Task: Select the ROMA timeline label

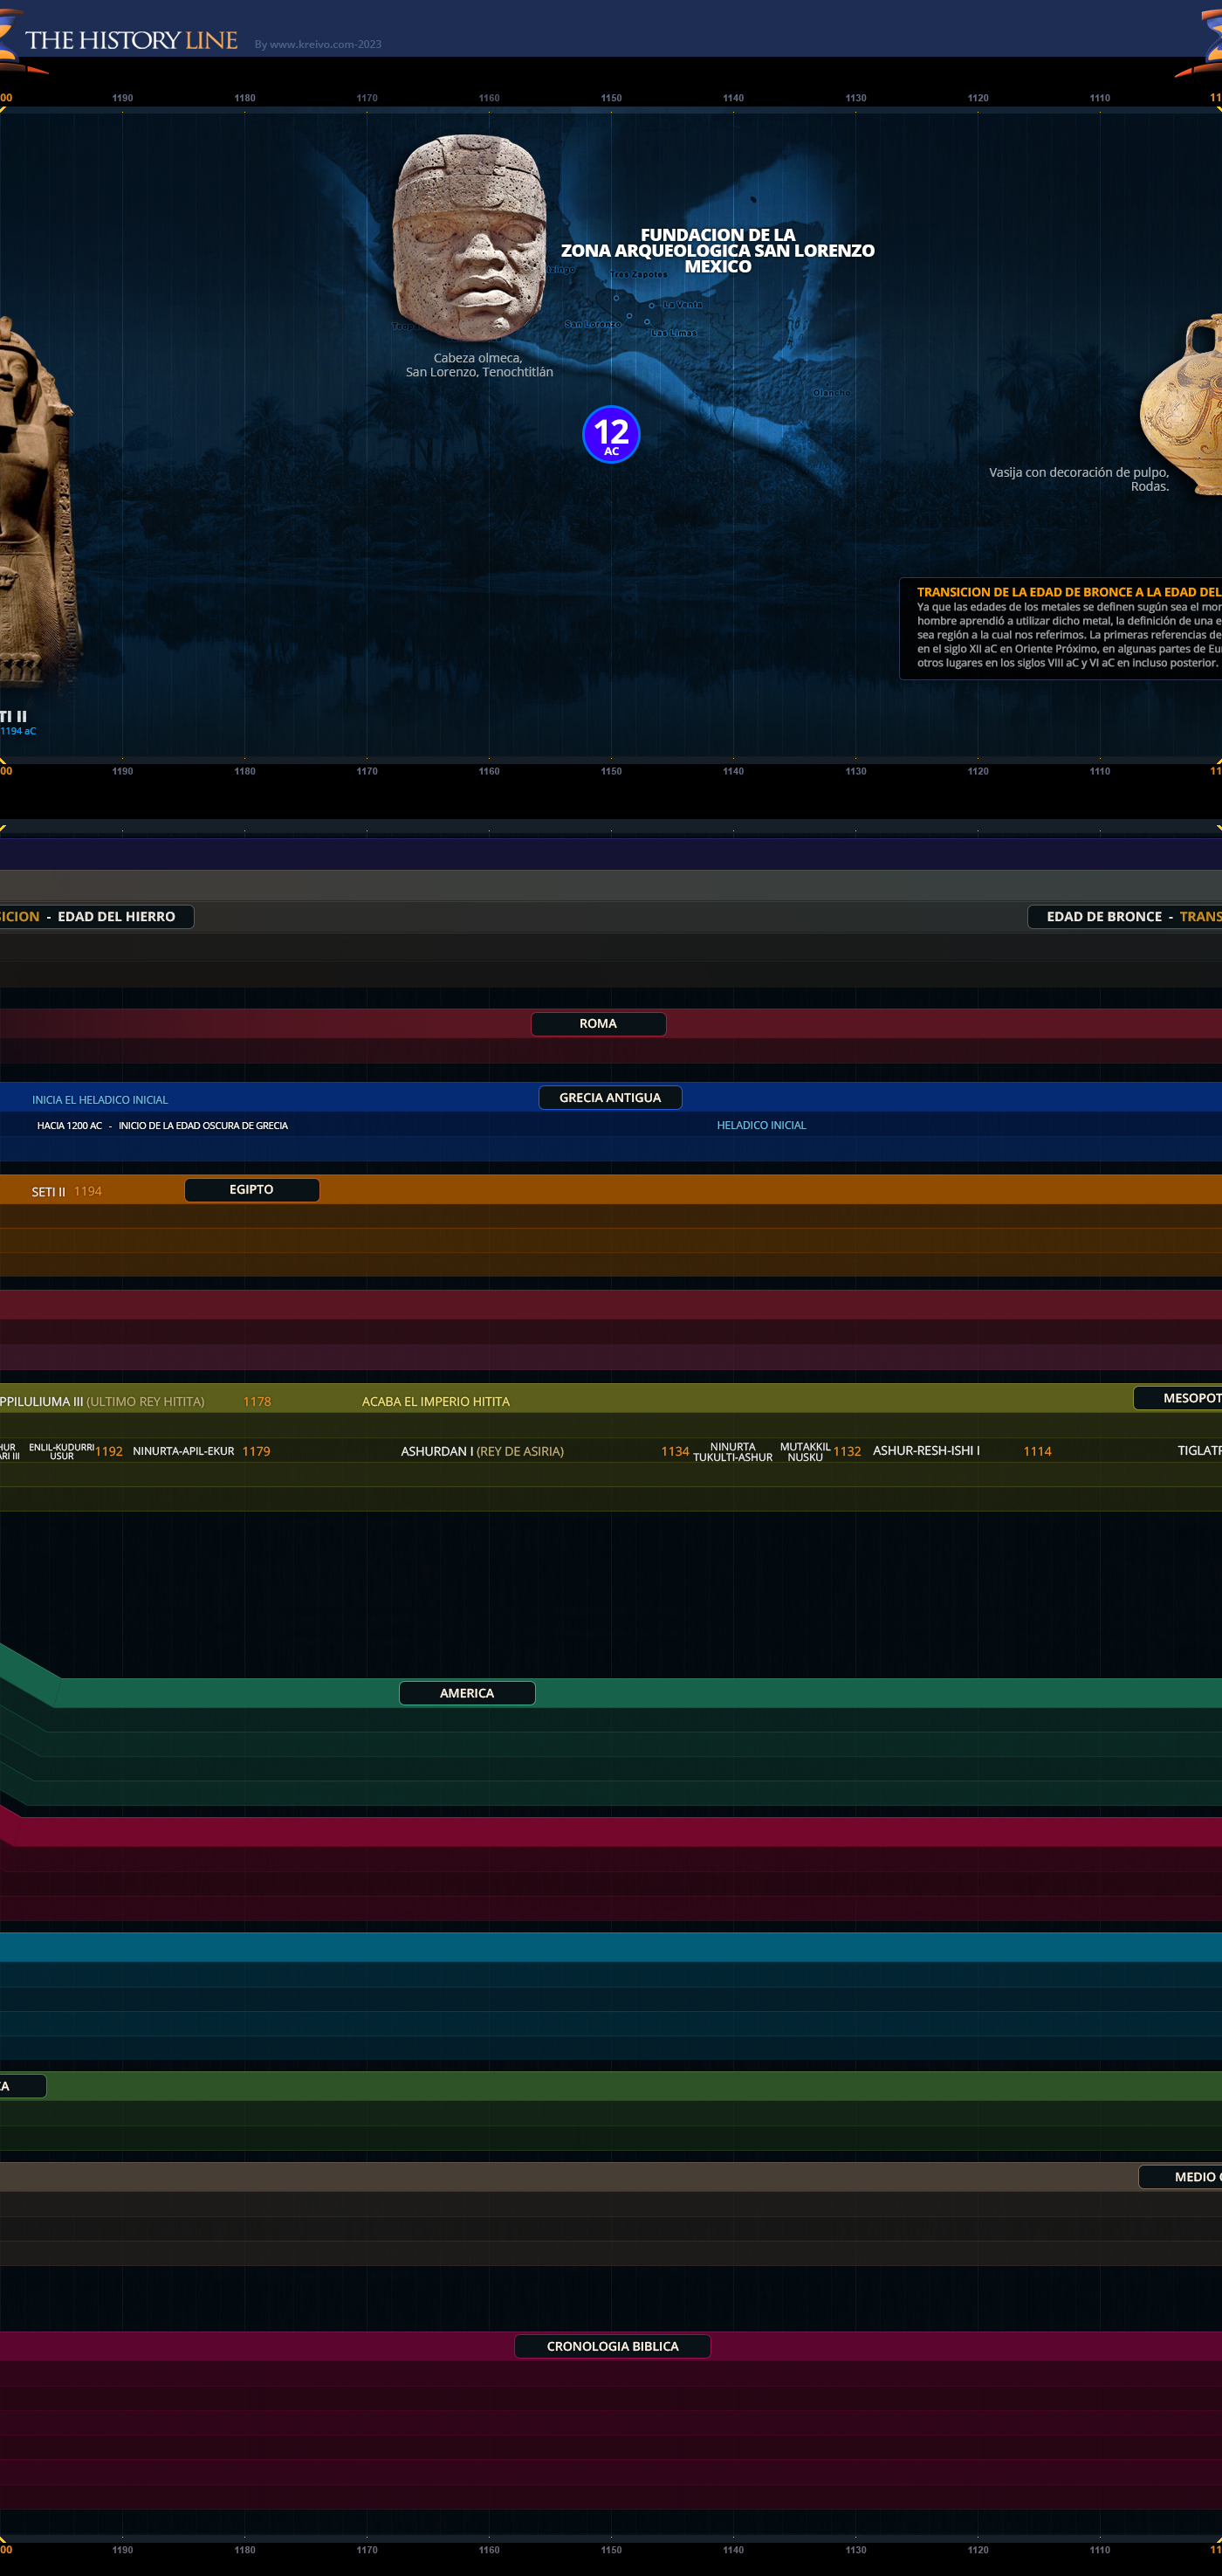Action: click(598, 1023)
